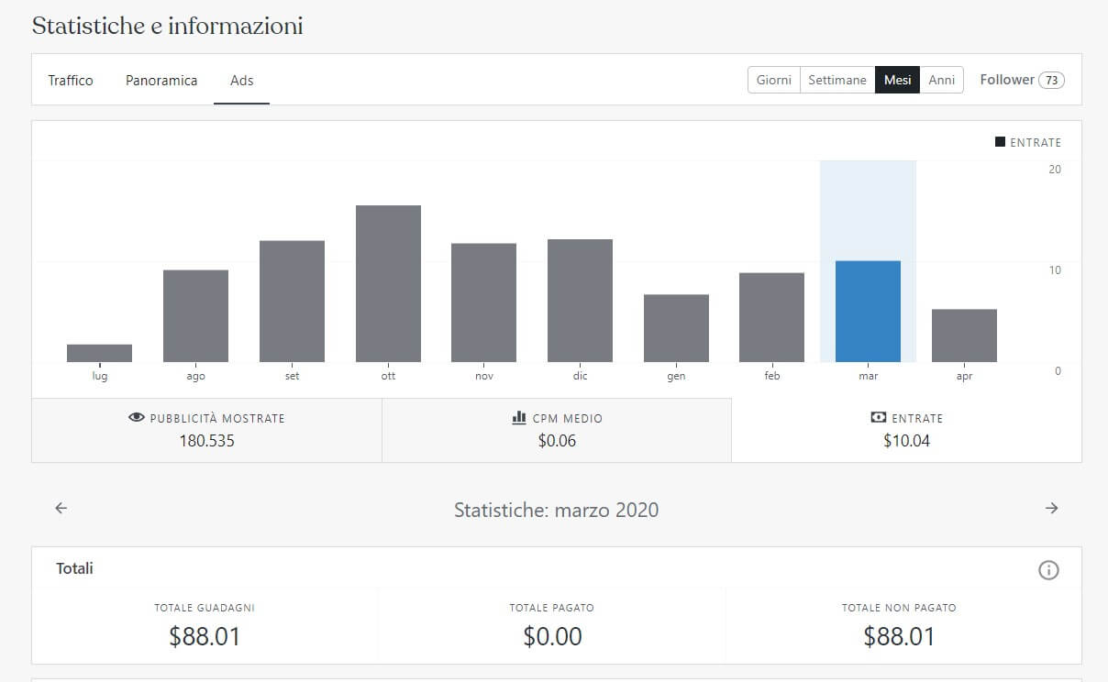Click the info icon in Totali panel
Viewport: 1108px width, 682px height.
[x=1047, y=570]
